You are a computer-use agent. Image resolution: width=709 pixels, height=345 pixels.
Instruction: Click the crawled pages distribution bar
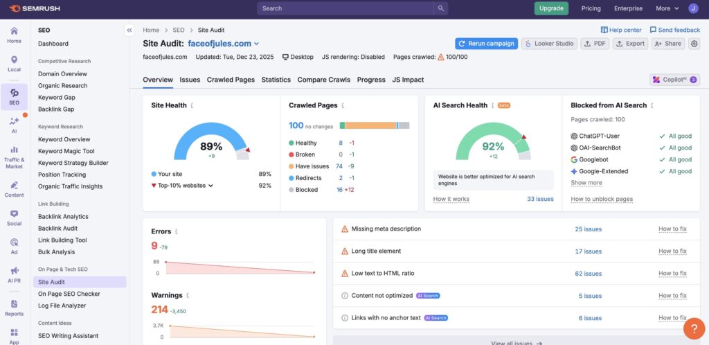[375, 125]
